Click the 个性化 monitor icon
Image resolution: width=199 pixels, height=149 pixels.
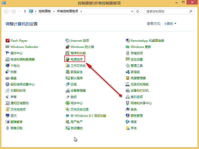point(8,66)
